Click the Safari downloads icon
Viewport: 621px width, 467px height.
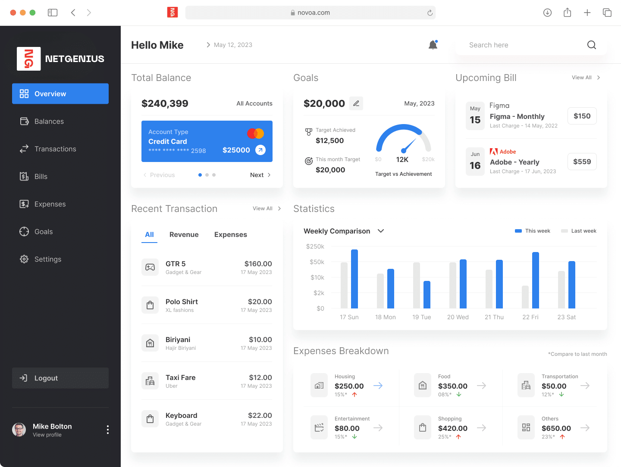tap(547, 12)
